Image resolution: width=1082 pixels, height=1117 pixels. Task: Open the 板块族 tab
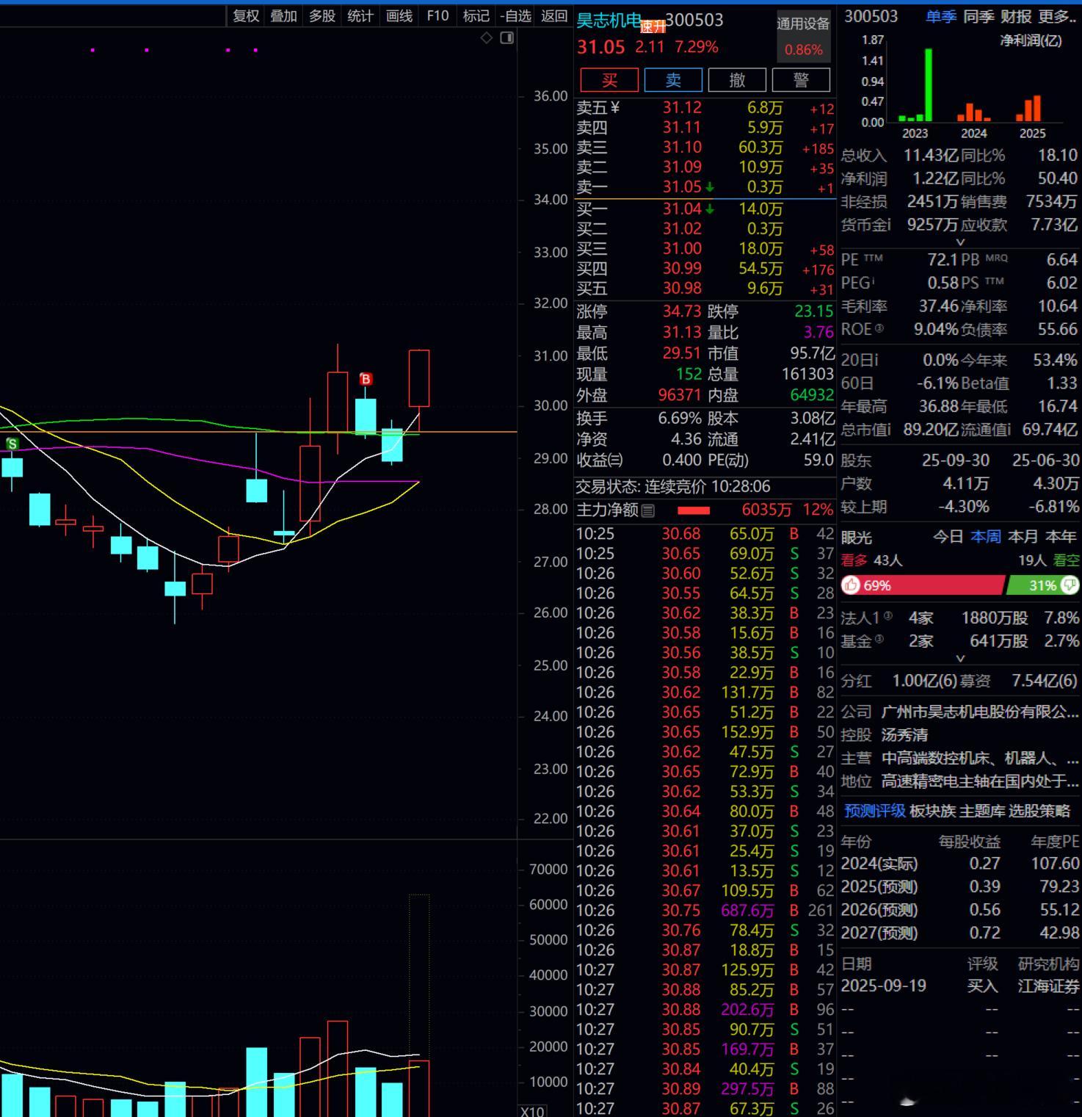click(932, 811)
